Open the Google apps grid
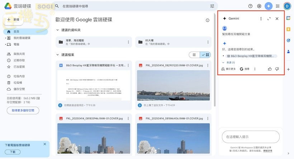294x159 pixels. tap(278, 6)
